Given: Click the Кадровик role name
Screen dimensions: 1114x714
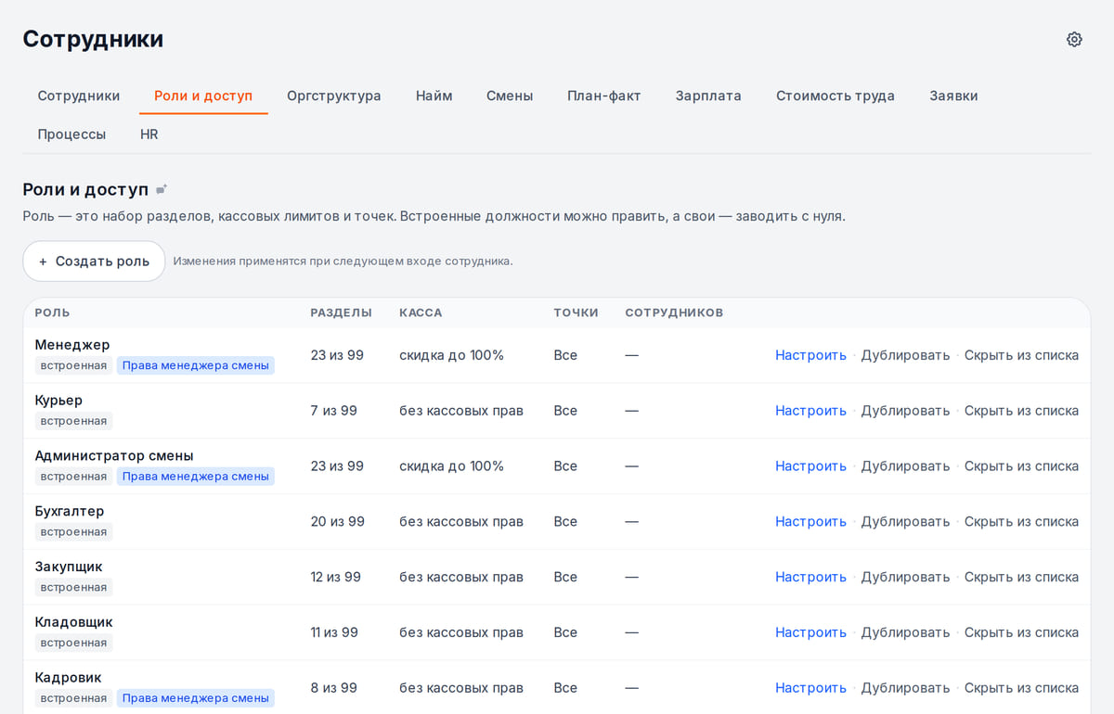Looking at the screenshot, I should tap(68, 678).
